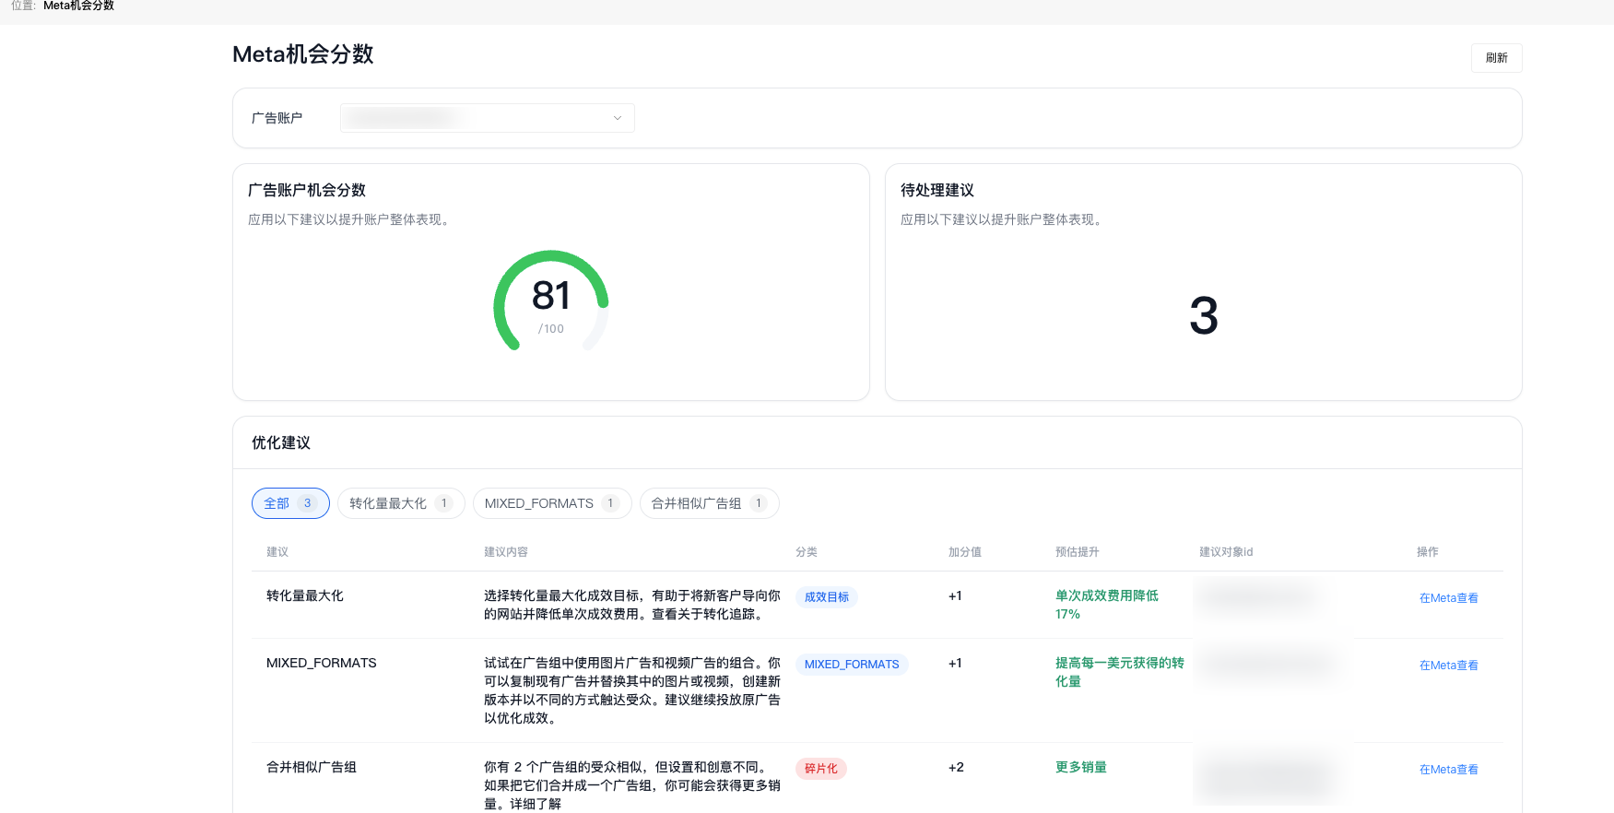The width and height of the screenshot is (1614, 813).
Task: Switch to the 转化量最大化 filter tab
Action: (x=401, y=503)
